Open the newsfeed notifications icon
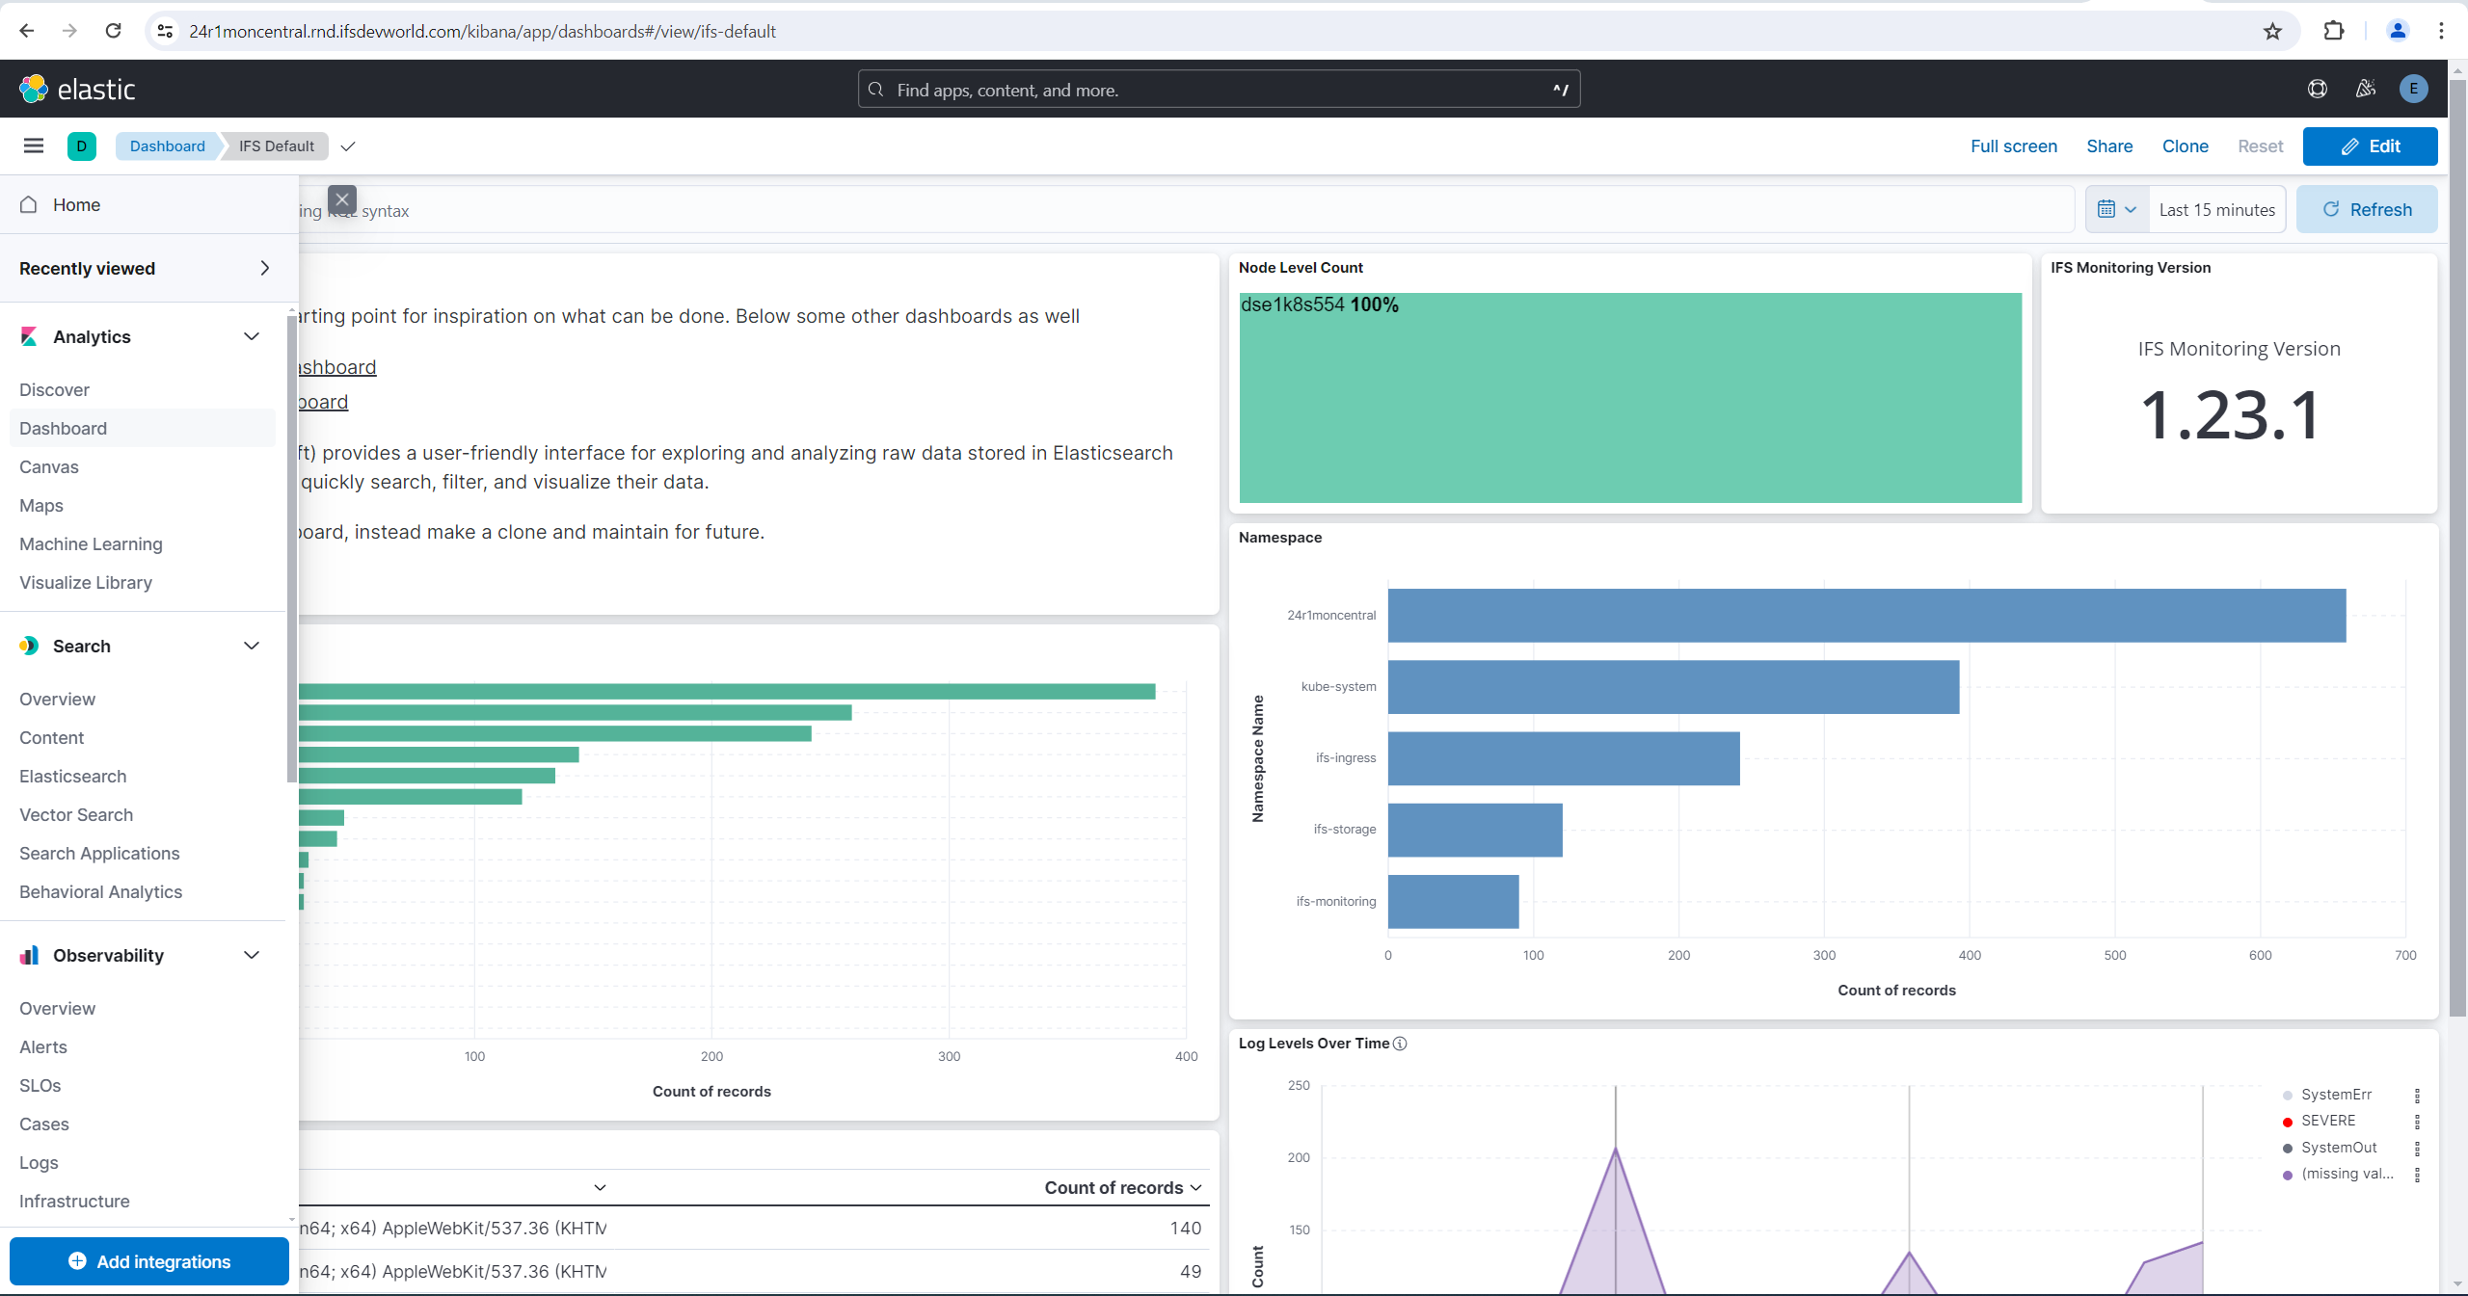The height and width of the screenshot is (1296, 2468). pos(2365,89)
